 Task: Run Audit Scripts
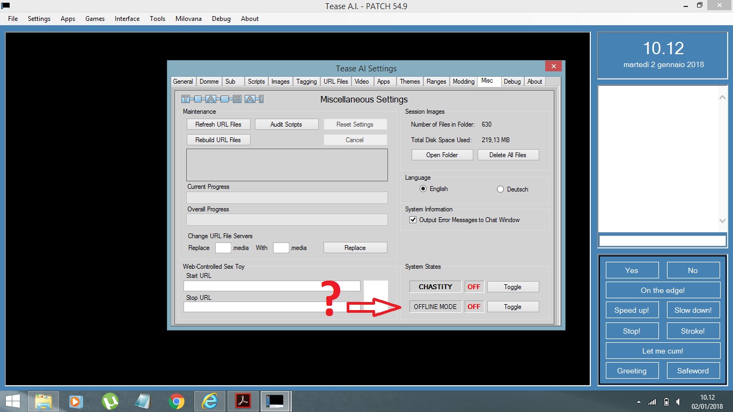[286, 124]
